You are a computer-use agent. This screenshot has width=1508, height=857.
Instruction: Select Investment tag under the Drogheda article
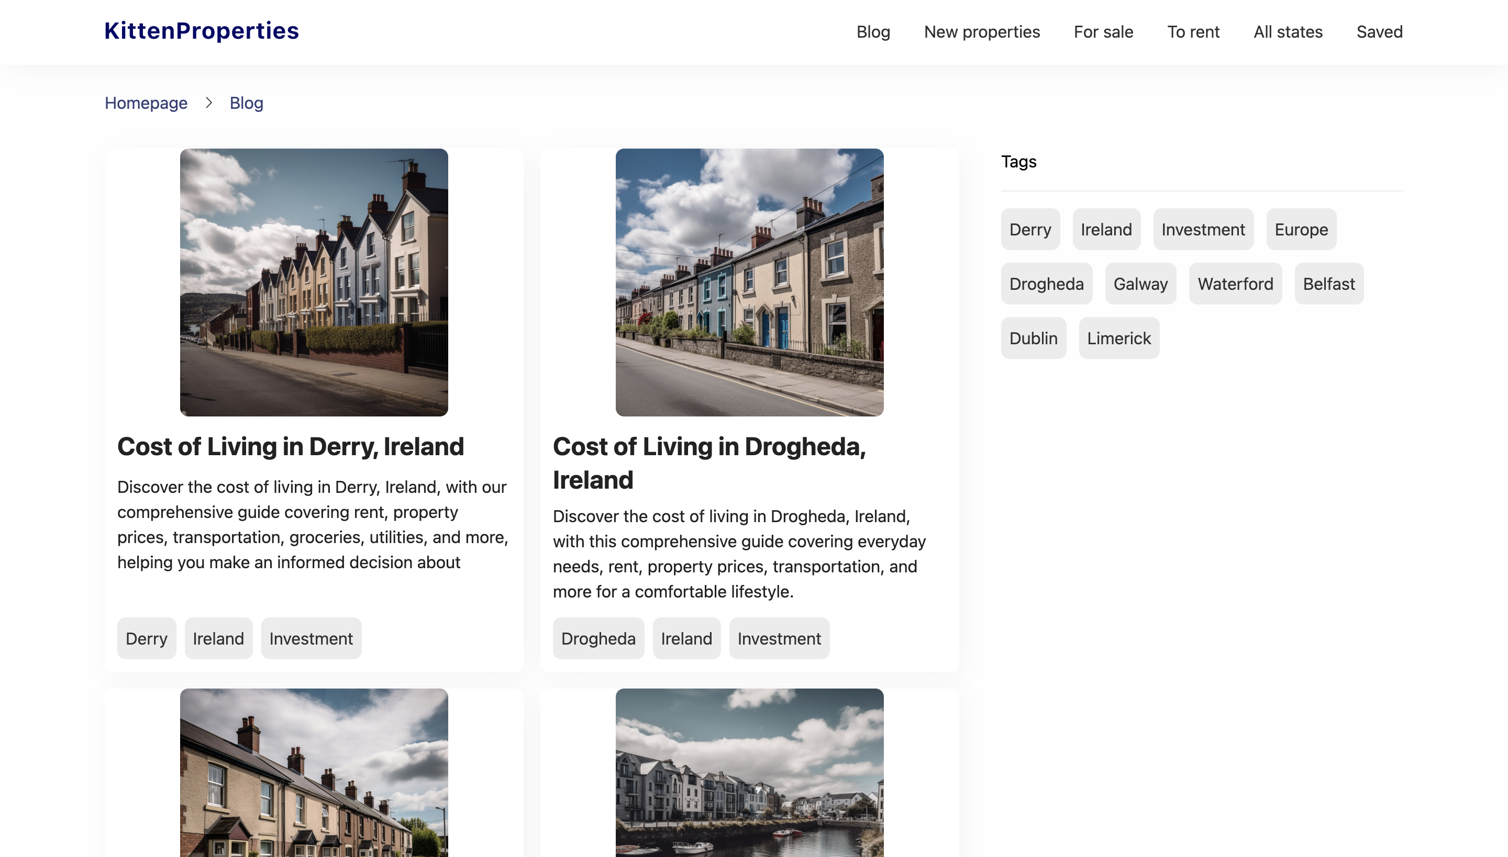pyautogui.click(x=779, y=639)
